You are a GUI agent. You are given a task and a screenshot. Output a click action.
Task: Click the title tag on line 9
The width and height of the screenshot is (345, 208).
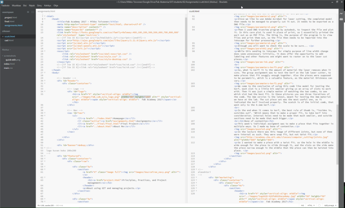point(87,22)
